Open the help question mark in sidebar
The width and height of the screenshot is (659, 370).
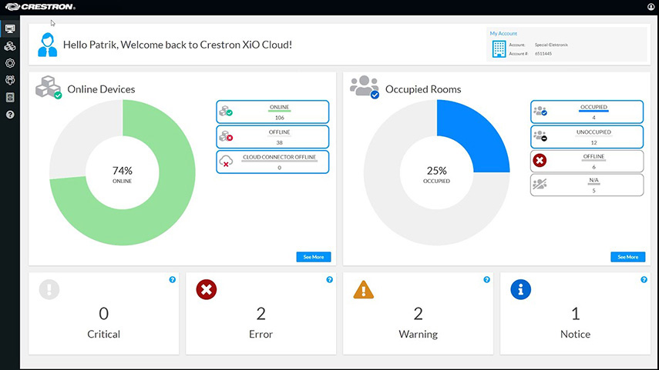pyautogui.click(x=10, y=115)
